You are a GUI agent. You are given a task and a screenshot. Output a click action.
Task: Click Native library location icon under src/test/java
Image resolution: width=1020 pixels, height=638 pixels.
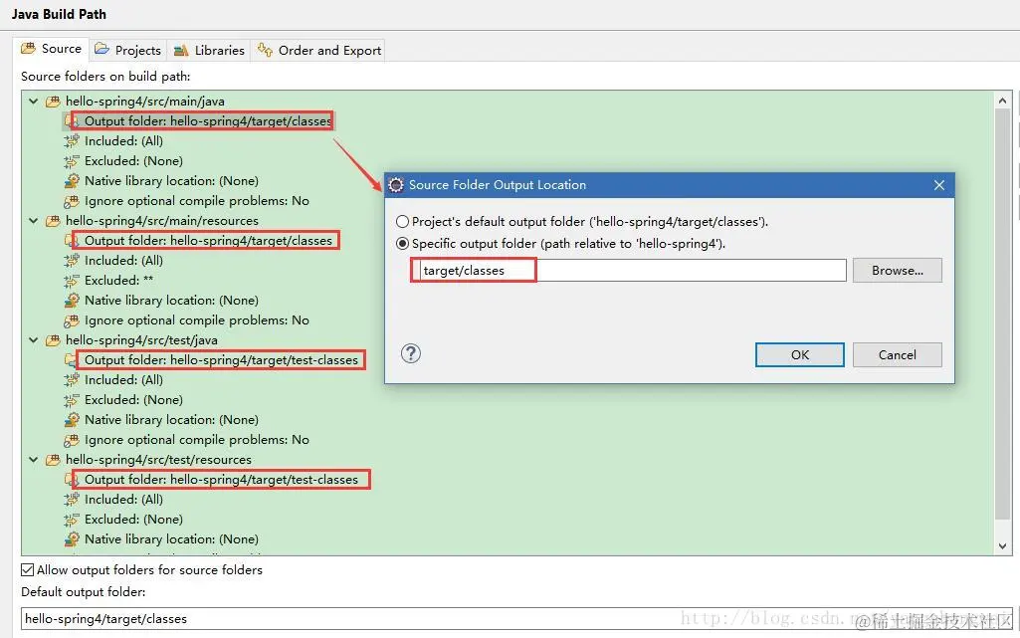pyautogui.click(x=72, y=420)
